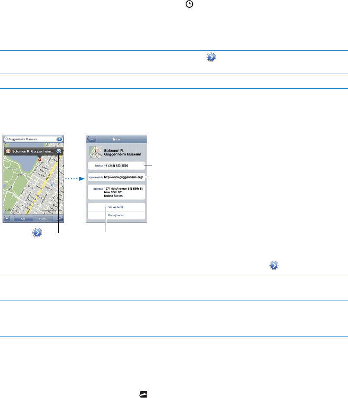Click the clock icon at the page top
The height and width of the screenshot is (398, 348).
(x=190, y=4)
